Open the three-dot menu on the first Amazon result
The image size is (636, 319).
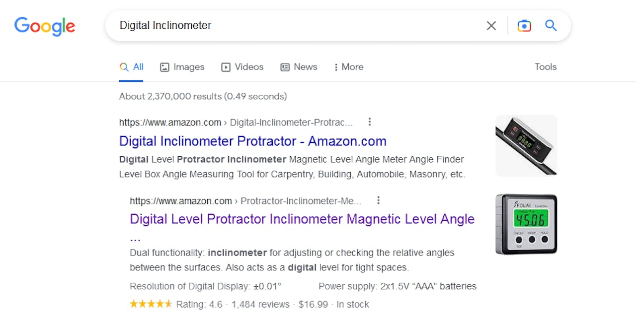(370, 122)
